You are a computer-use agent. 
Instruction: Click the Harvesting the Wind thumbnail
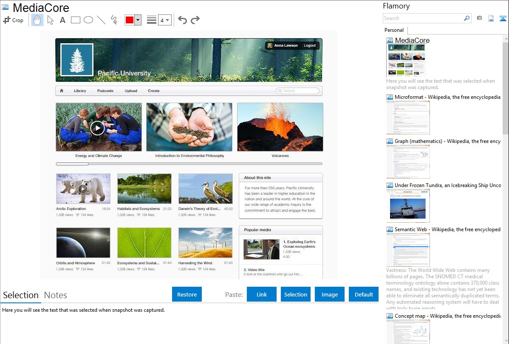click(x=205, y=243)
